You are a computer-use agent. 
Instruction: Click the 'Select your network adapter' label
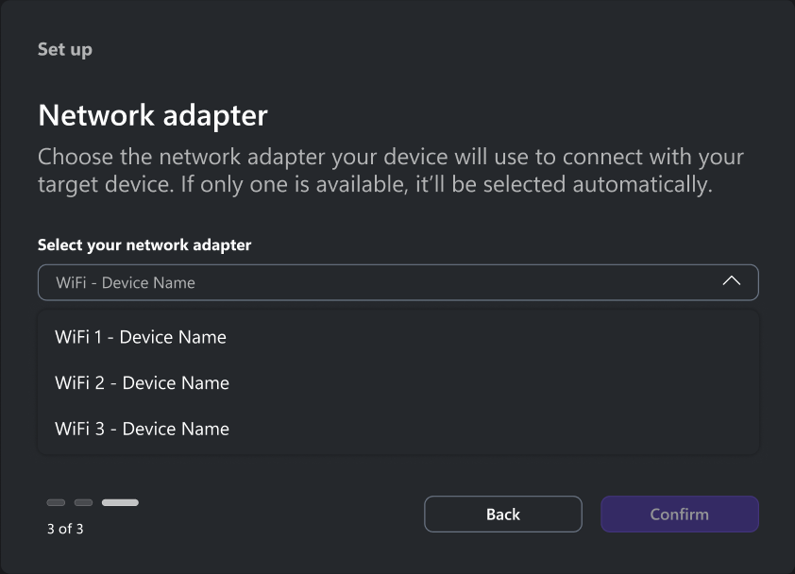(144, 245)
